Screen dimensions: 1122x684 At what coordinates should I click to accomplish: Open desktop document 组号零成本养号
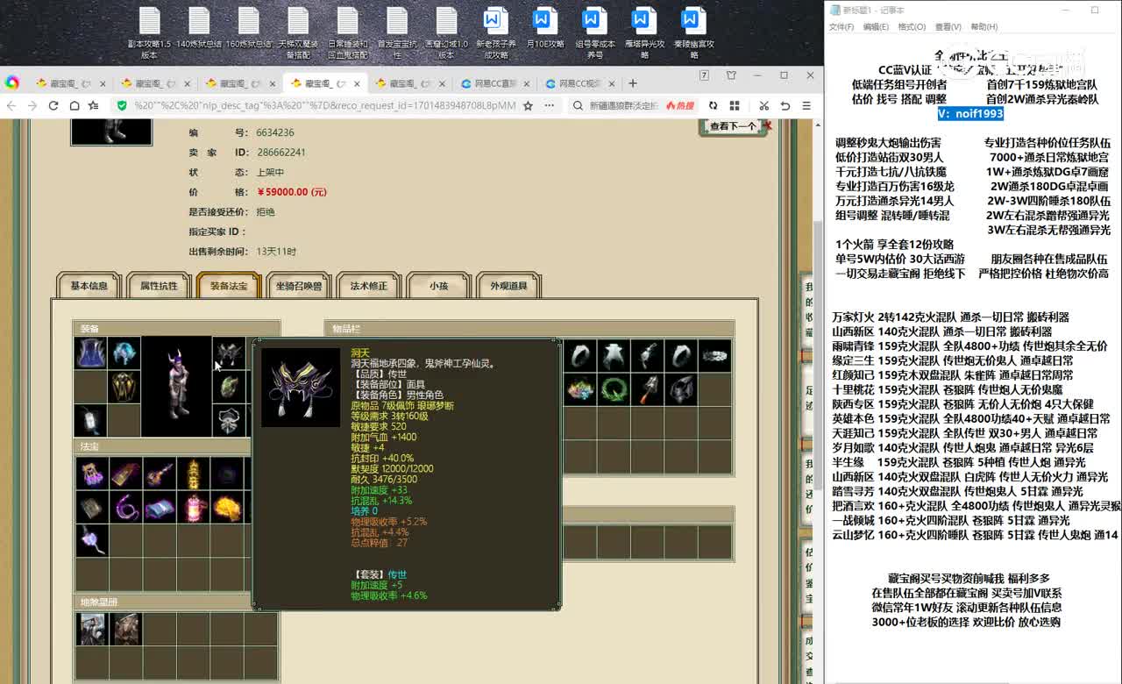pyautogui.click(x=594, y=33)
